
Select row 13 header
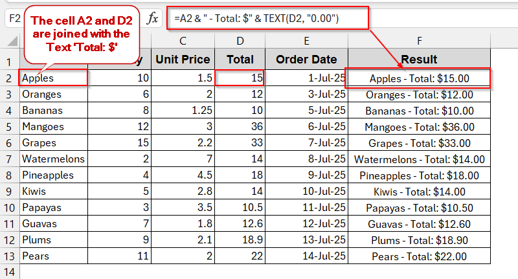pos(9,256)
